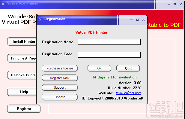Screen dimensions: 185x119
Task: Click Remove Printer in the main window
Action: click(22, 75)
